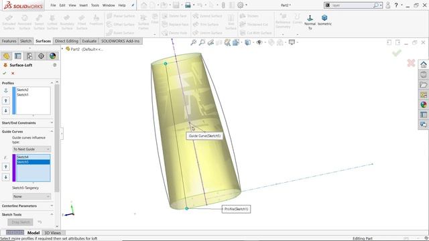
Task: Open the Boundary Surface tool
Action: coord(67,22)
